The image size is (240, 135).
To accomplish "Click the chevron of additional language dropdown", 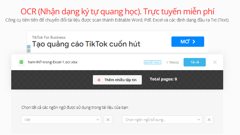I will point(199,120).
